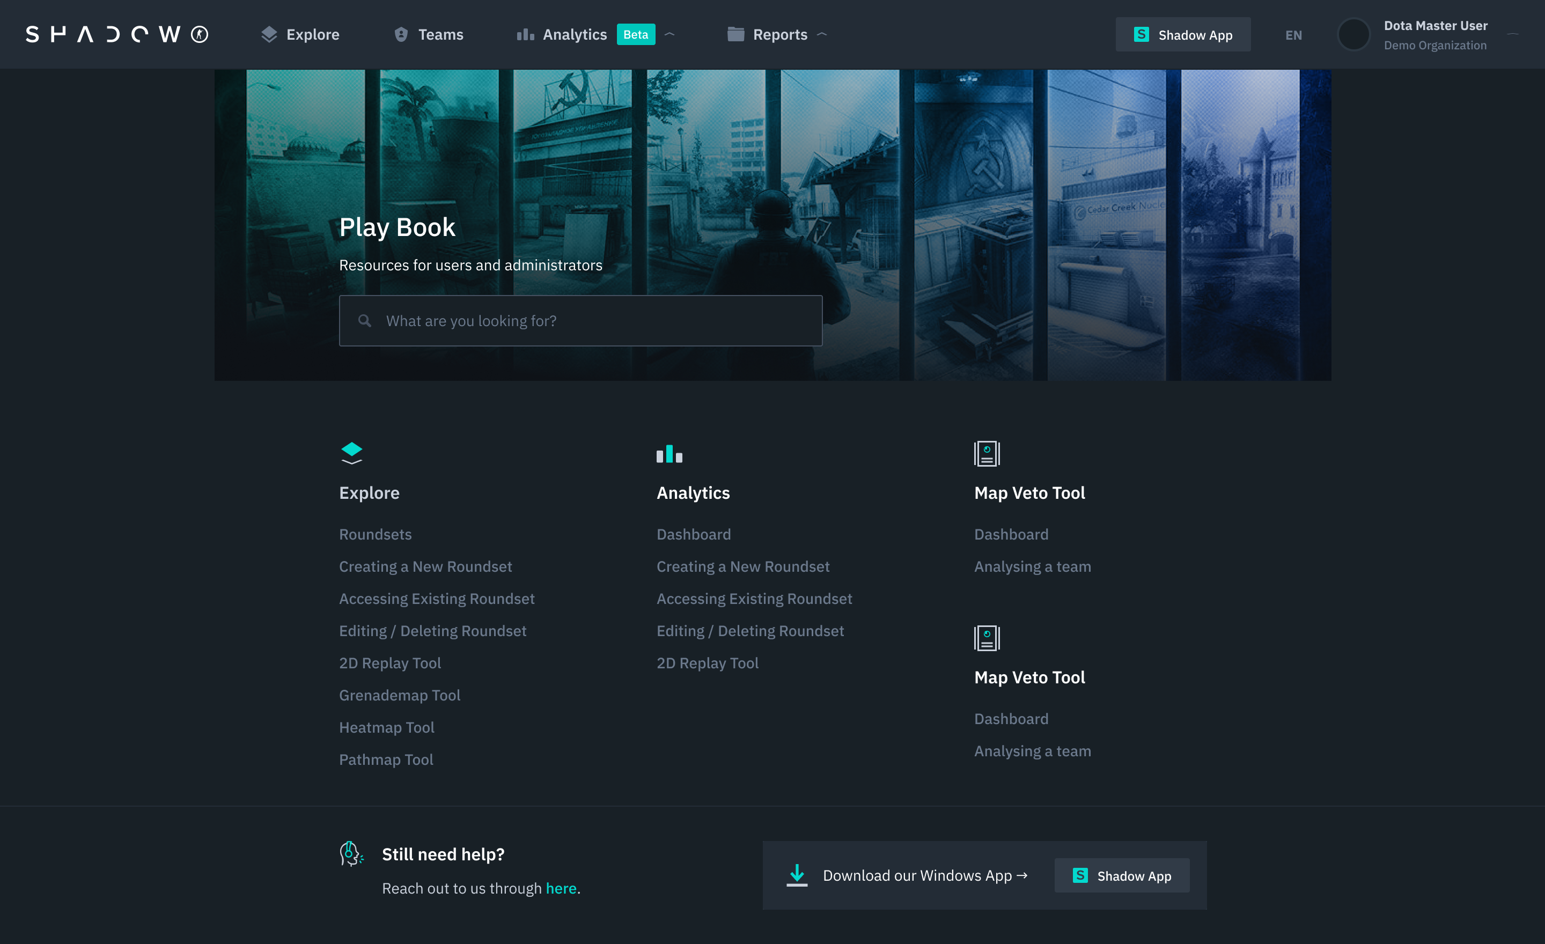This screenshot has width=1545, height=944.
Task: Click the Explore layers icon in navbar
Action: [x=269, y=34]
